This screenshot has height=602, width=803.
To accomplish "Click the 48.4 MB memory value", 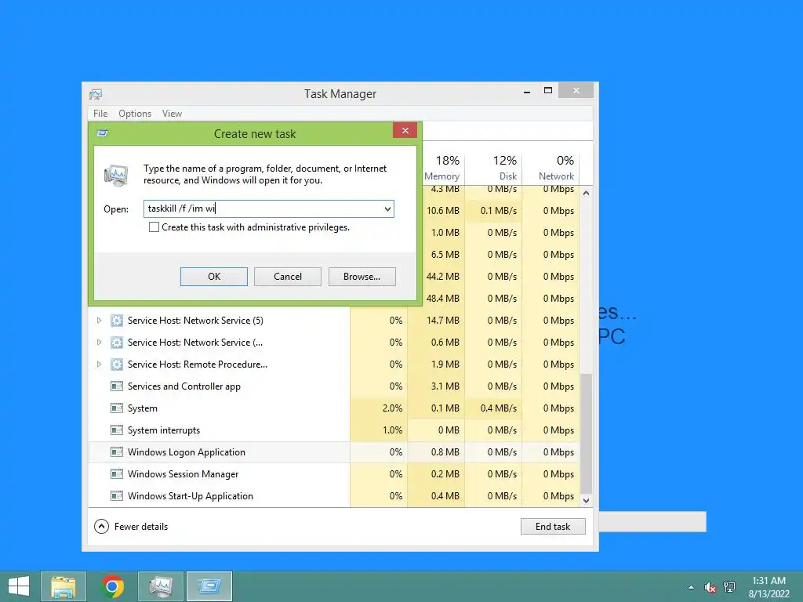I will (x=443, y=299).
